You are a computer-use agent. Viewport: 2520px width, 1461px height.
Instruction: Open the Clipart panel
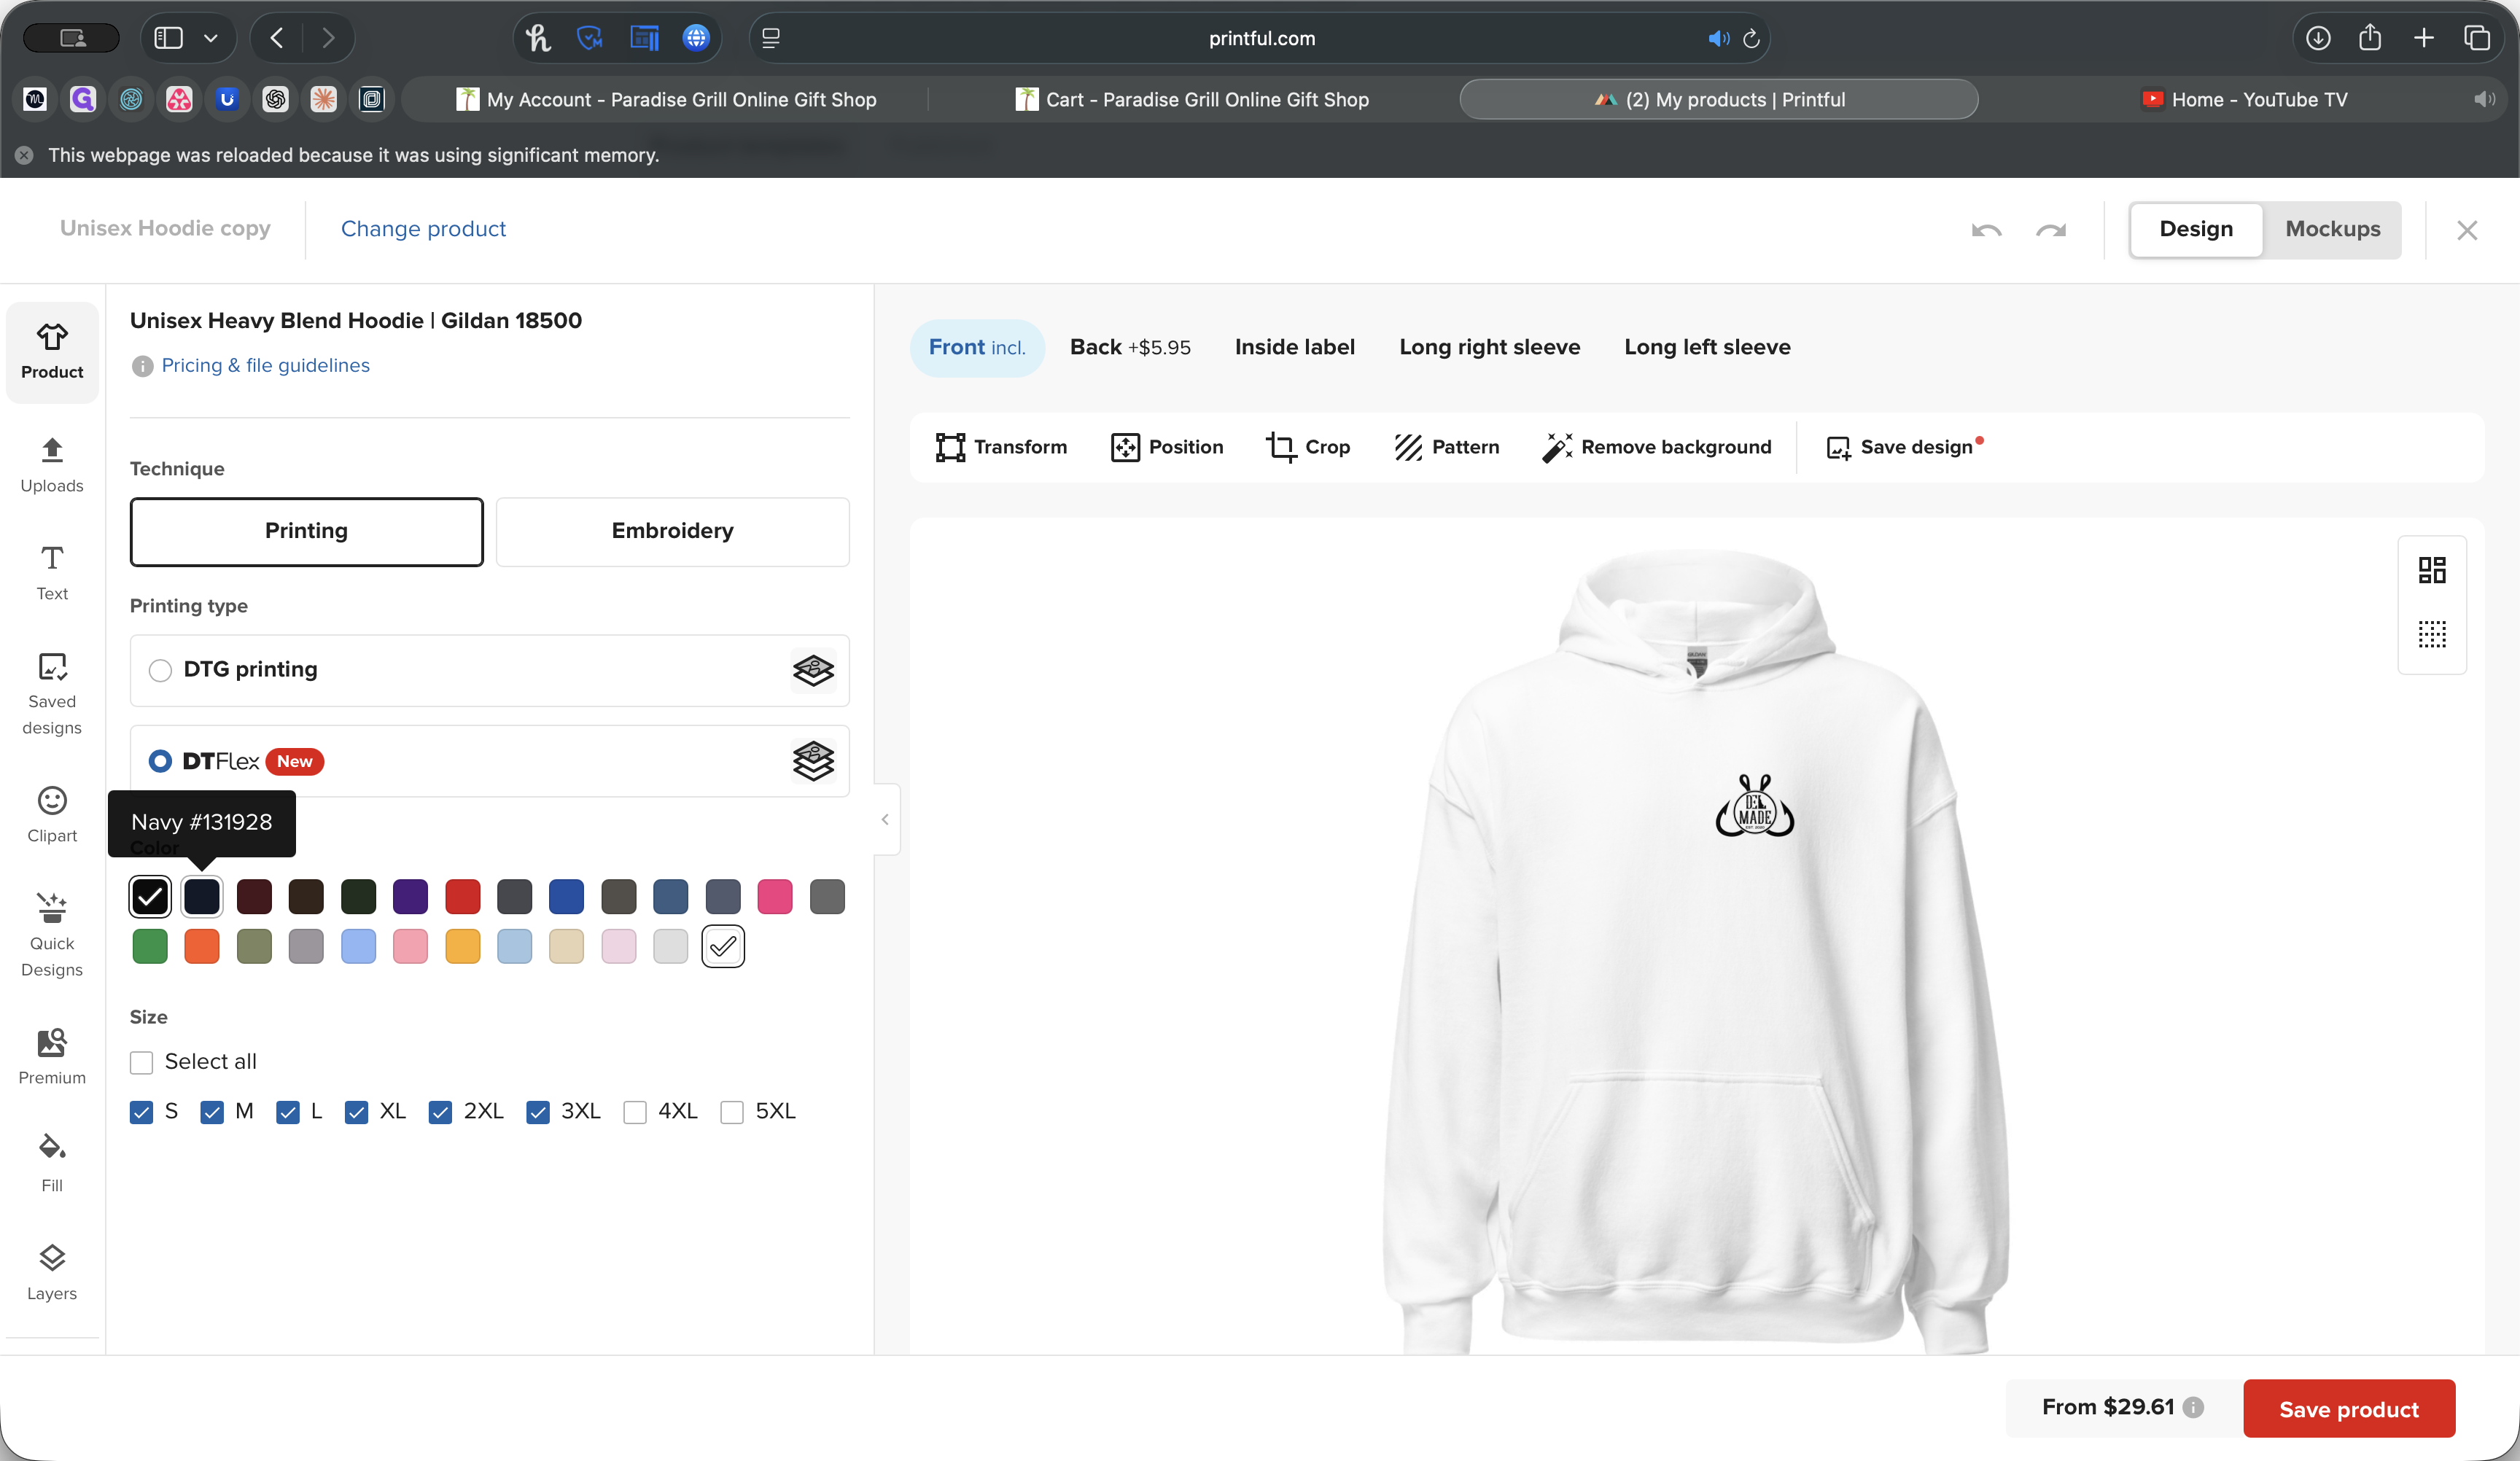[x=52, y=814]
